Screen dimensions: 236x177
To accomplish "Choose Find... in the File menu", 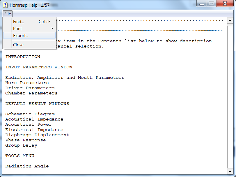I will pyautogui.click(x=29, y=22).
